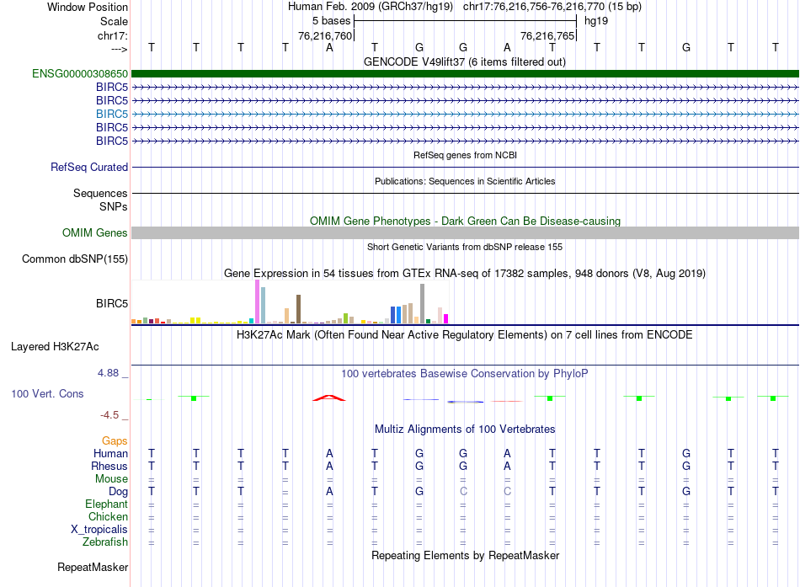This screenshot has height=587, width=800.
Task: Click the chr17: ruler label
Action: (113, 35)
